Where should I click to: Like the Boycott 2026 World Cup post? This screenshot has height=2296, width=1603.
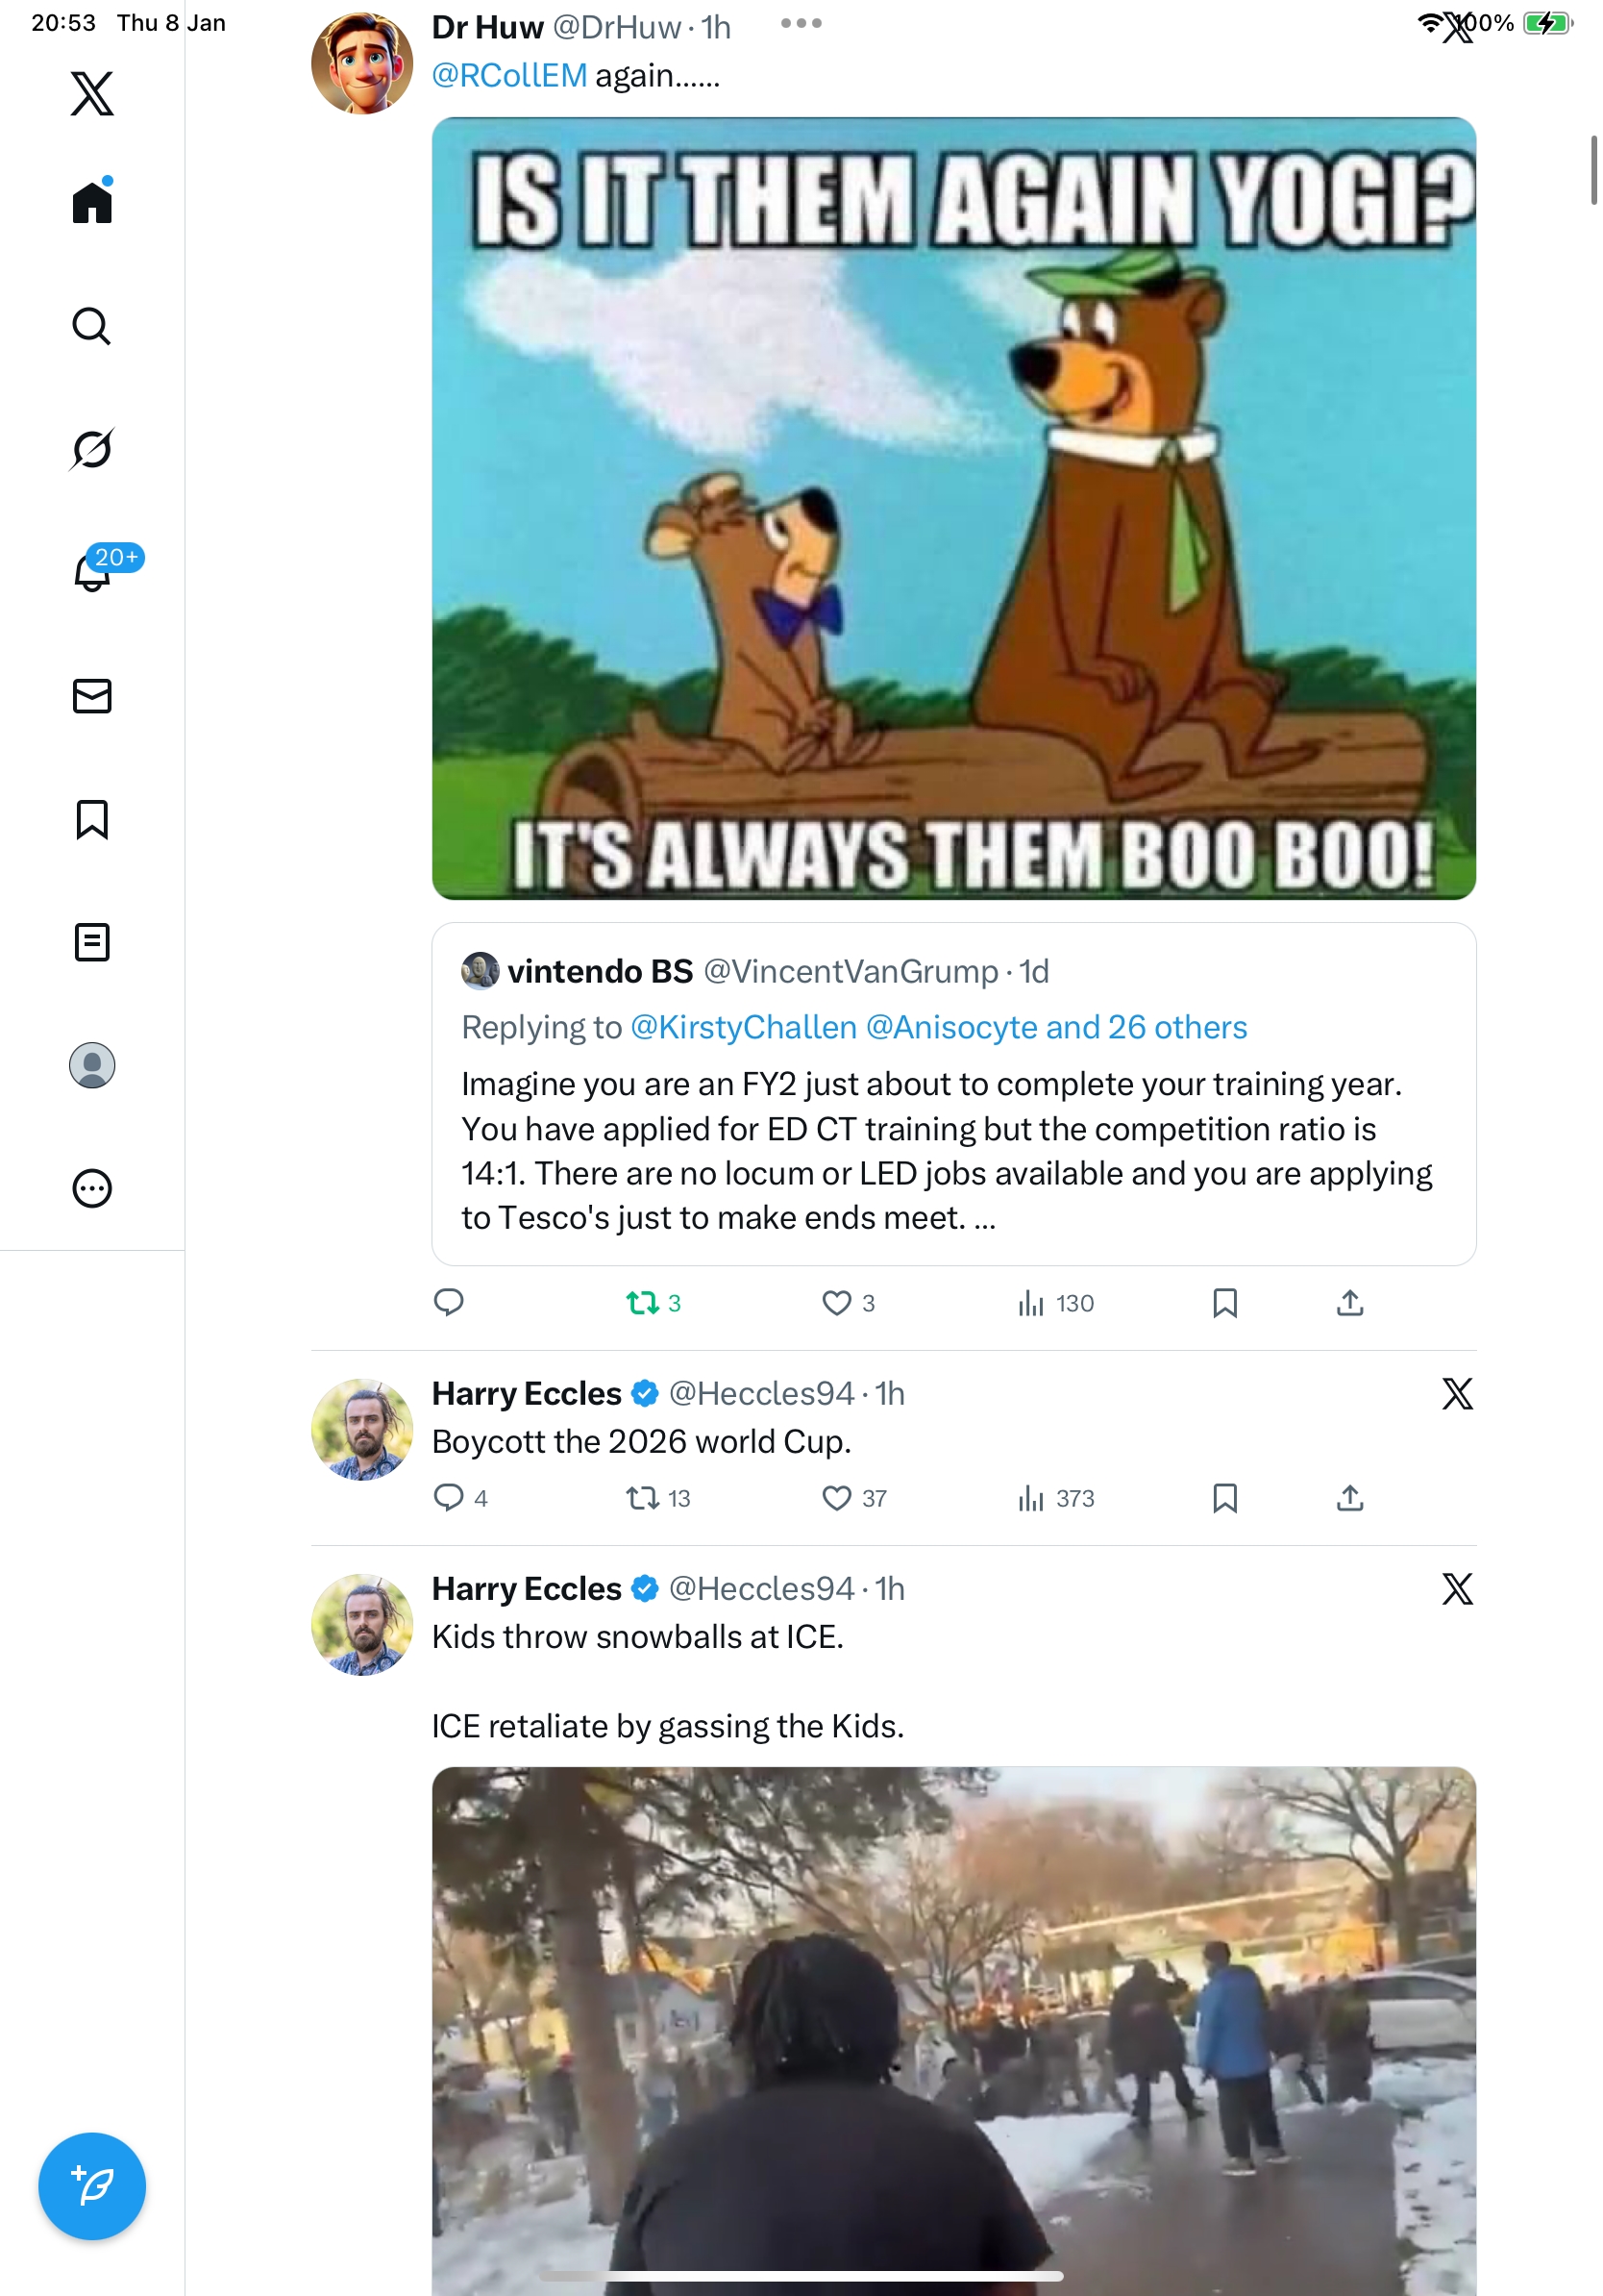pos(836,1498)
